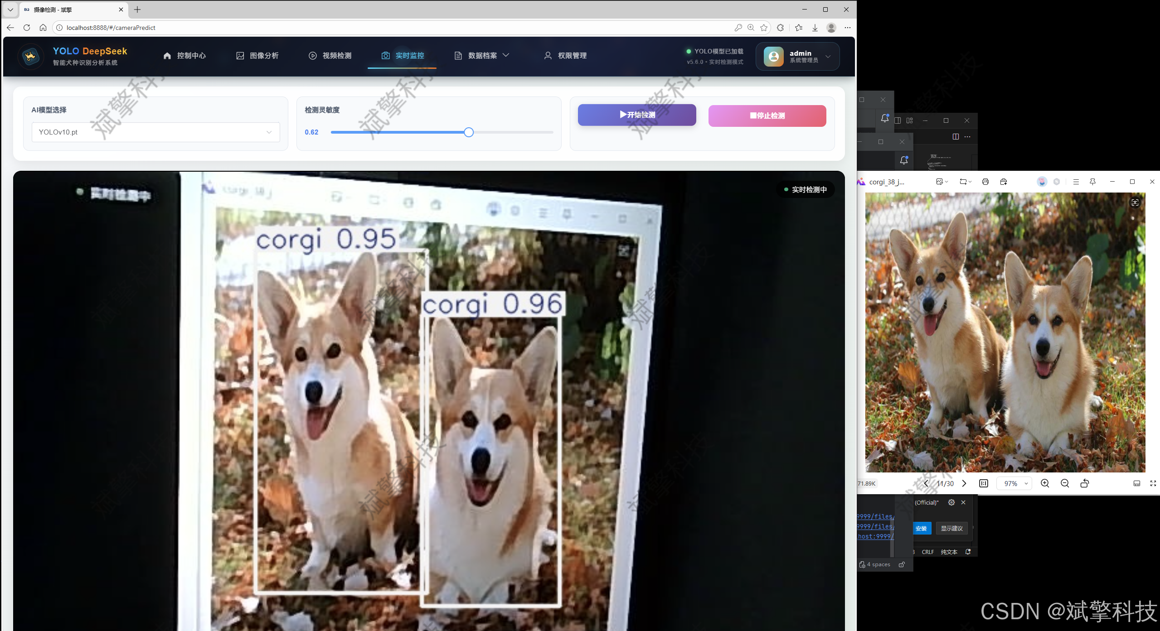Viewport: 1160px width, 631px height.
Task: Pin the image viewer window on top
Action: [x=1092, y=182]
